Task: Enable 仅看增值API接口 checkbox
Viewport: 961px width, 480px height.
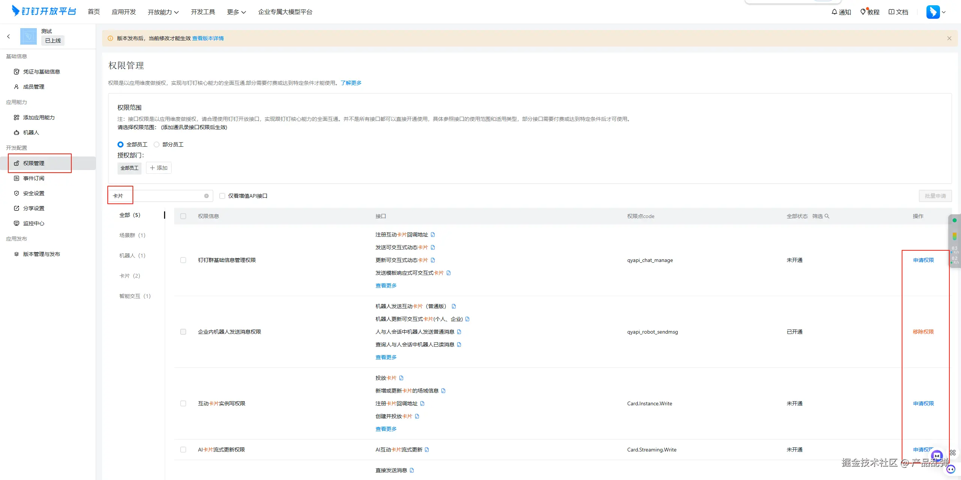Action: 222,196
